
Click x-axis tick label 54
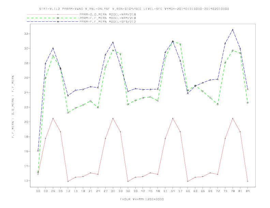point(173,191)
